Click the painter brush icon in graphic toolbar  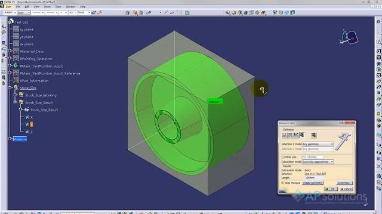tap(100, 12)
